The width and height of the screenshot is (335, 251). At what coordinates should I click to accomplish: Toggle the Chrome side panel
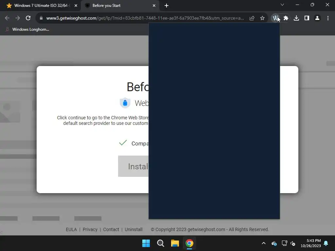tap(307, 18)
